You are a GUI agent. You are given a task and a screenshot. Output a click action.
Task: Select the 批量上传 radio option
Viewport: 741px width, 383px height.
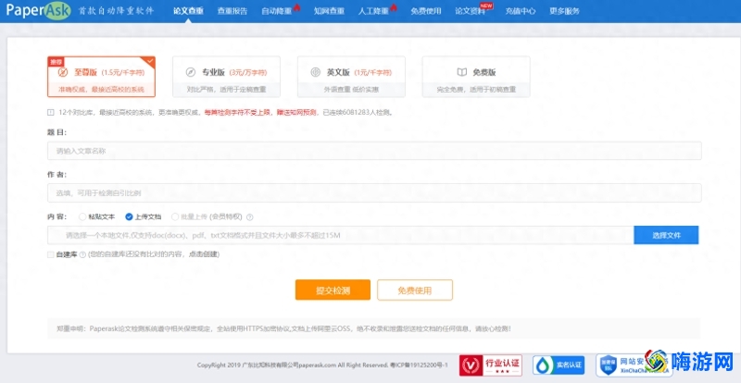pos(175,216)
